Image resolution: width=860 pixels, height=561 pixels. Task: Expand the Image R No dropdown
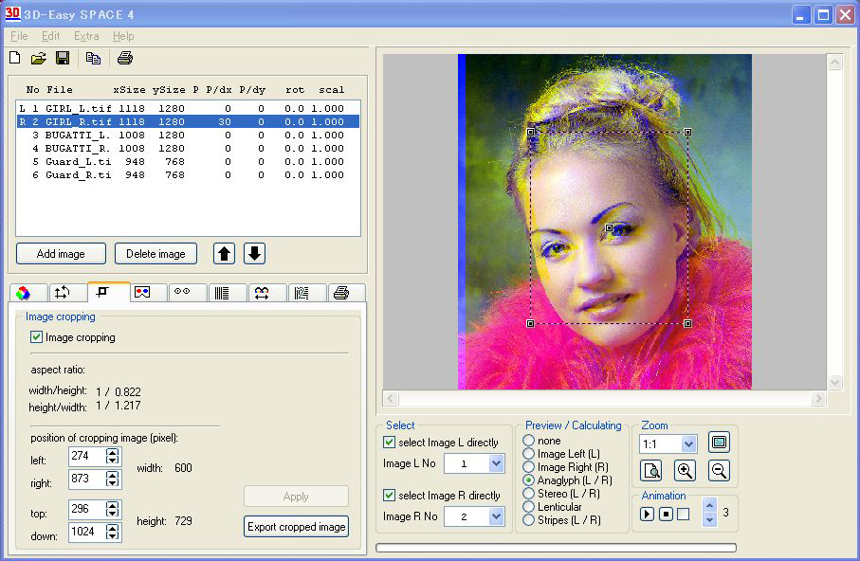497,516
